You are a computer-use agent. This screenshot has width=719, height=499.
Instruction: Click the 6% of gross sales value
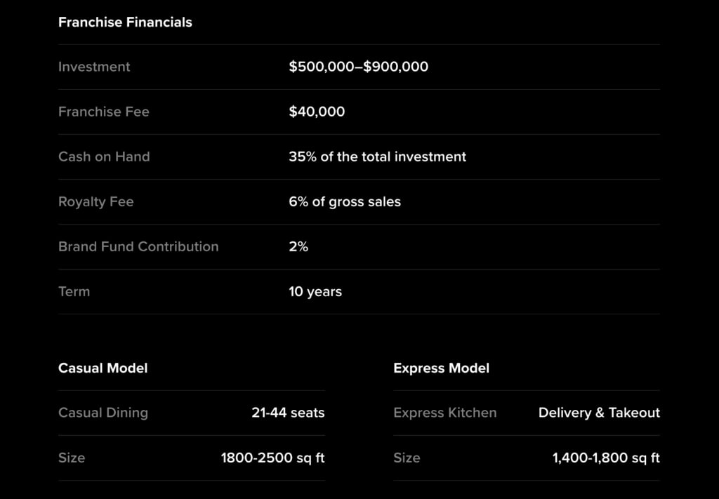(345, 201)
